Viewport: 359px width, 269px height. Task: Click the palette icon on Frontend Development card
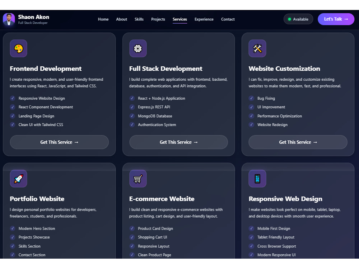pos(19,48)
